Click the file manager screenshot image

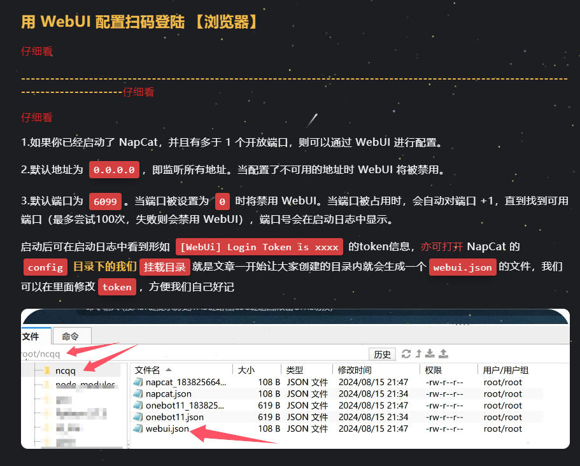pos(295,379)
